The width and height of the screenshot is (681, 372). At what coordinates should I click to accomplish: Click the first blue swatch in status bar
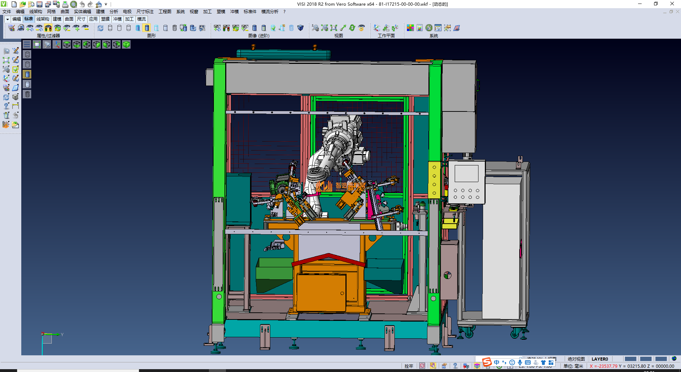coord(630,359)
